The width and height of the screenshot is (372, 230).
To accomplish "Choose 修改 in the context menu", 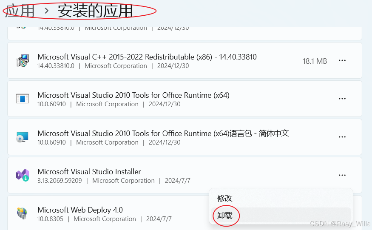I will coord(281,198).
